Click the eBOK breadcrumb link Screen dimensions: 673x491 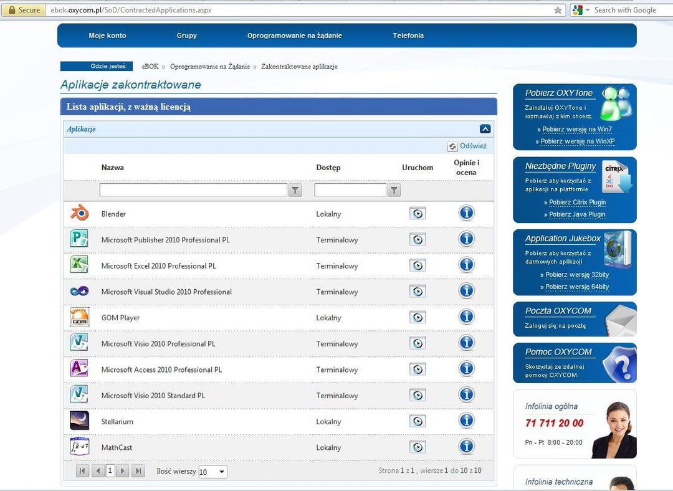[x=150, y=67]
